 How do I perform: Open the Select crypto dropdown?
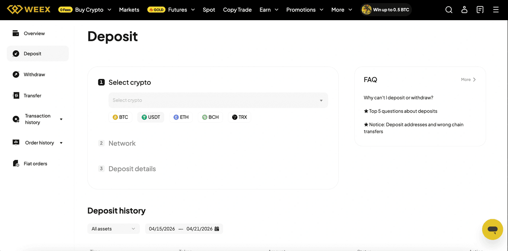[218, 100]
